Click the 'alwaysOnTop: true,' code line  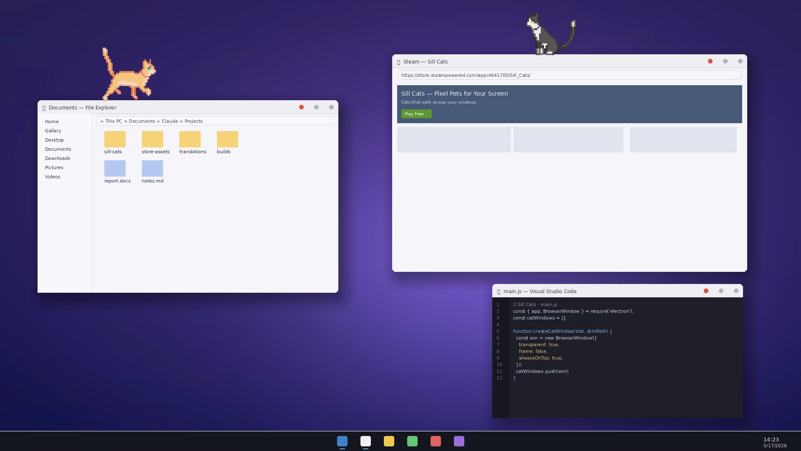pyautogui.click(x=541, y=358)
